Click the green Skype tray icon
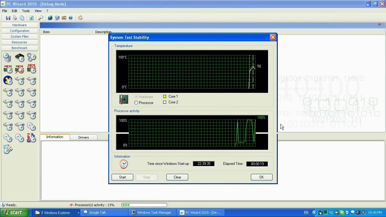Screen dimensions: 386x217 (x=342, y=212)
